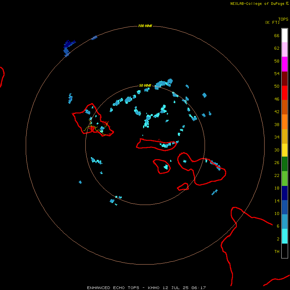Screen dimensions: 290x290
Task: Click the light green legend swatch
Action: coord(285,179)
